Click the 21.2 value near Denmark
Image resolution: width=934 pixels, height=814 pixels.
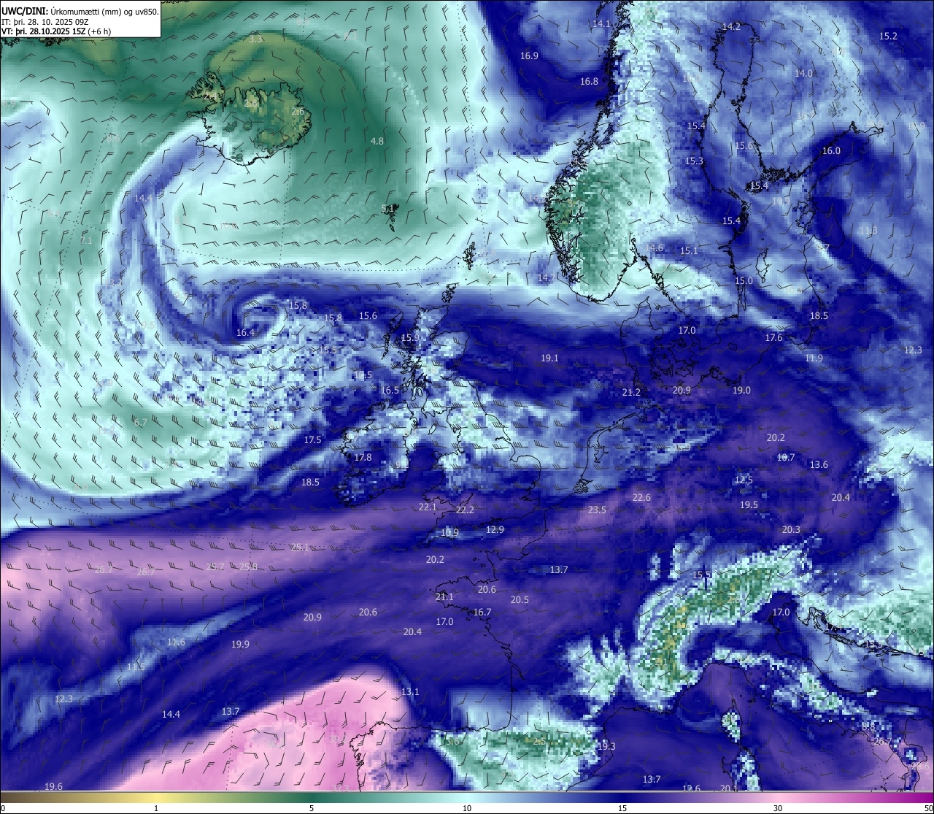click(x=631, y=393)
